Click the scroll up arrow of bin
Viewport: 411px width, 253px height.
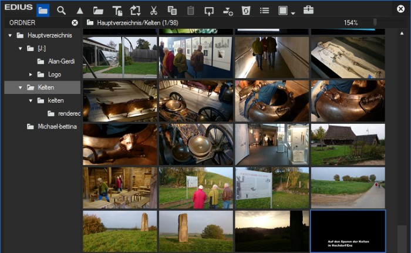(402, 33)
